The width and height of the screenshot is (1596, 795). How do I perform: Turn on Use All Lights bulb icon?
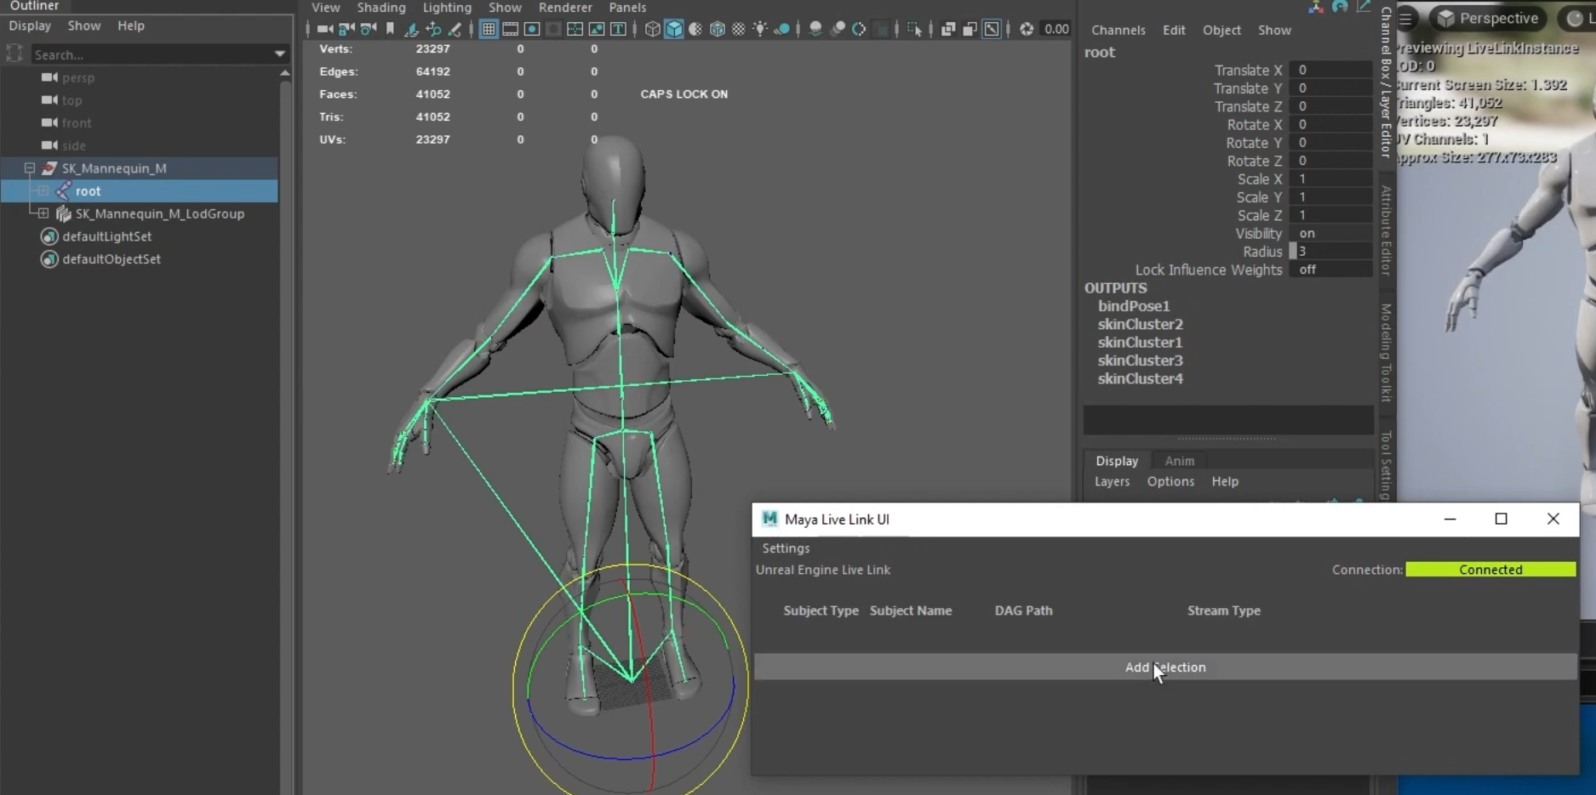(760, 29)
